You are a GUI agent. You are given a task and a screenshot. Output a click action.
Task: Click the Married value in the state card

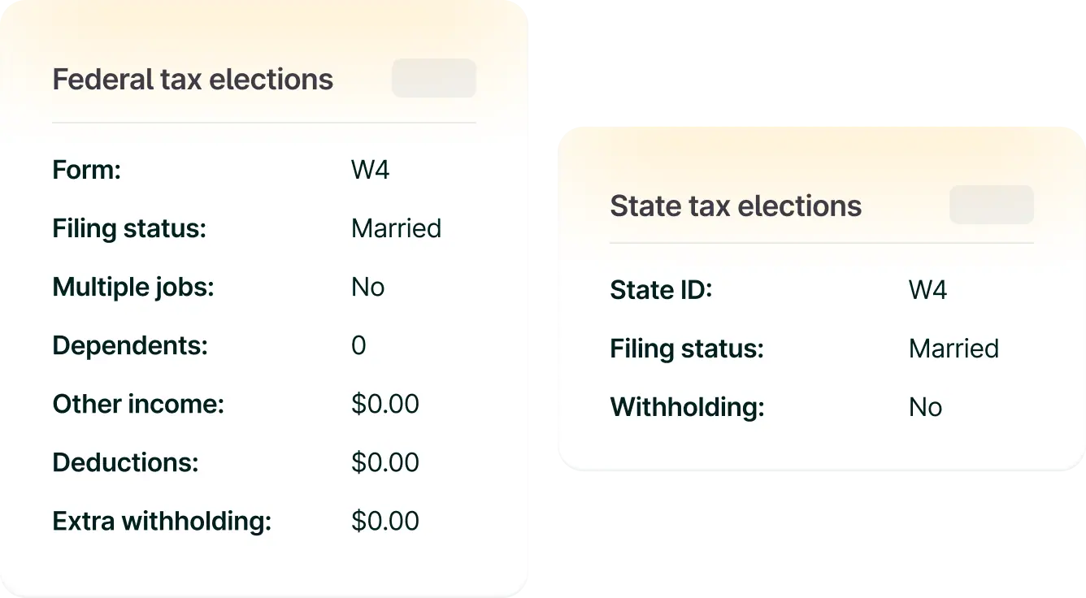954,349
